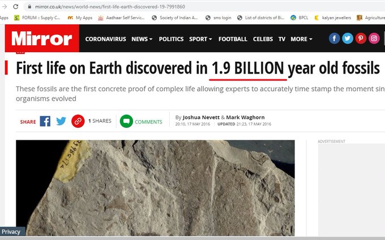Open the POLITICS section
Image resolution: width=385 pixels, height=240 pixels.
pos(171,39)
